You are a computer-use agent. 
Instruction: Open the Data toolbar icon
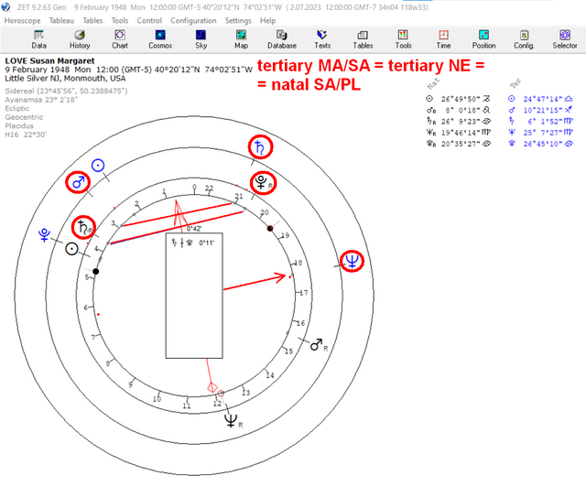[x=38, y=39]
